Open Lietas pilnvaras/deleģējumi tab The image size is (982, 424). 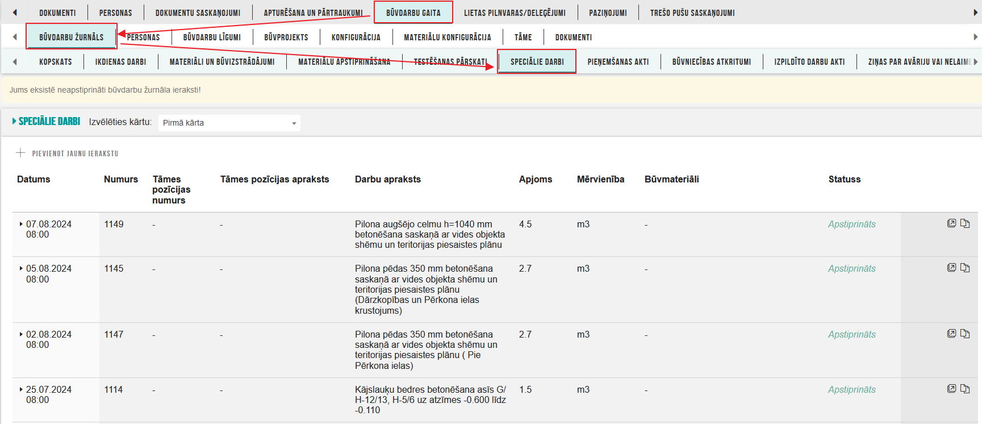tap(515, 13)
